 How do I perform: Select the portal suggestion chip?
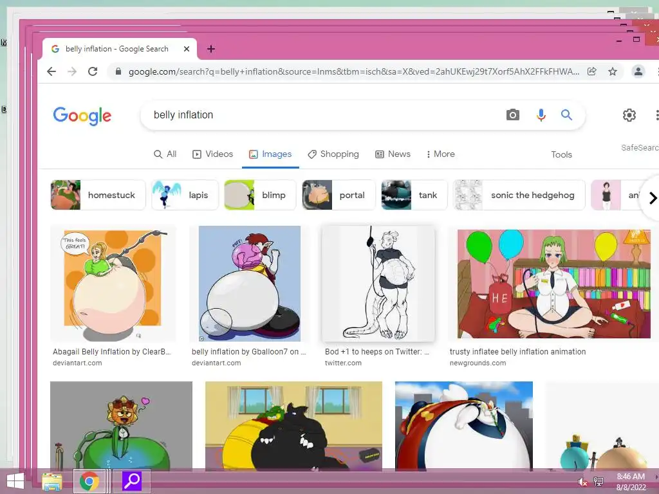339,195
